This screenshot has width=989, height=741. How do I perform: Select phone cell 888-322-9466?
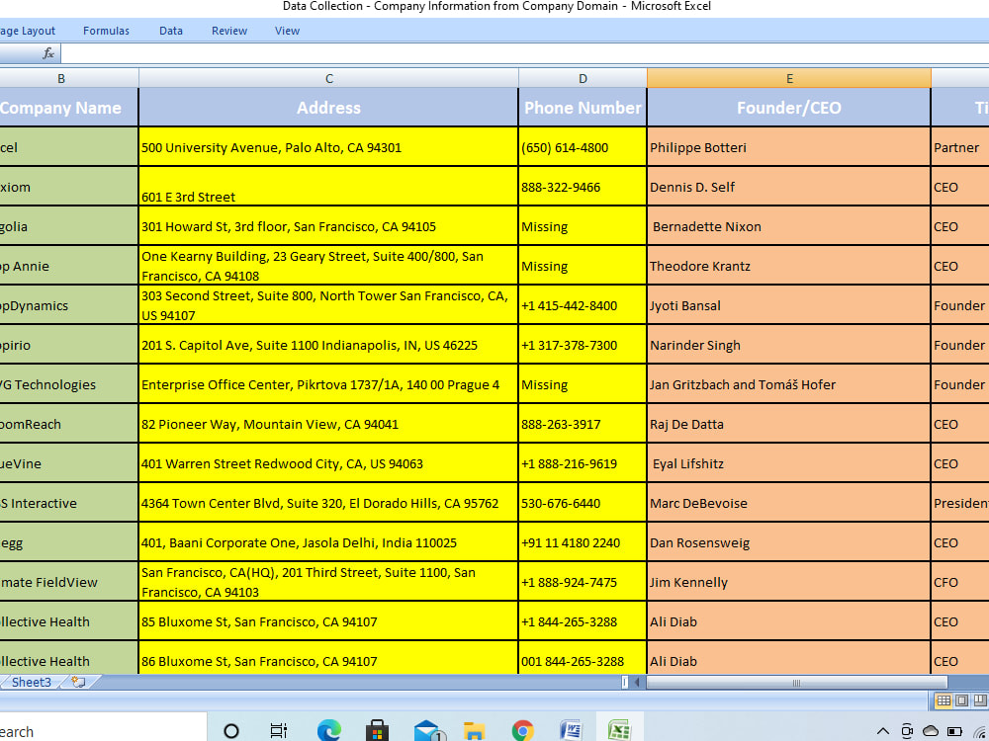pos(583,187)
